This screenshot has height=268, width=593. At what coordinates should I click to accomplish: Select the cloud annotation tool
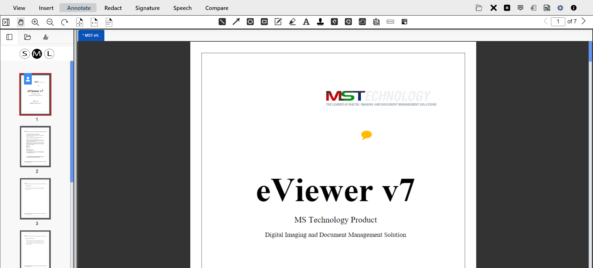click(x=362, y=22)
